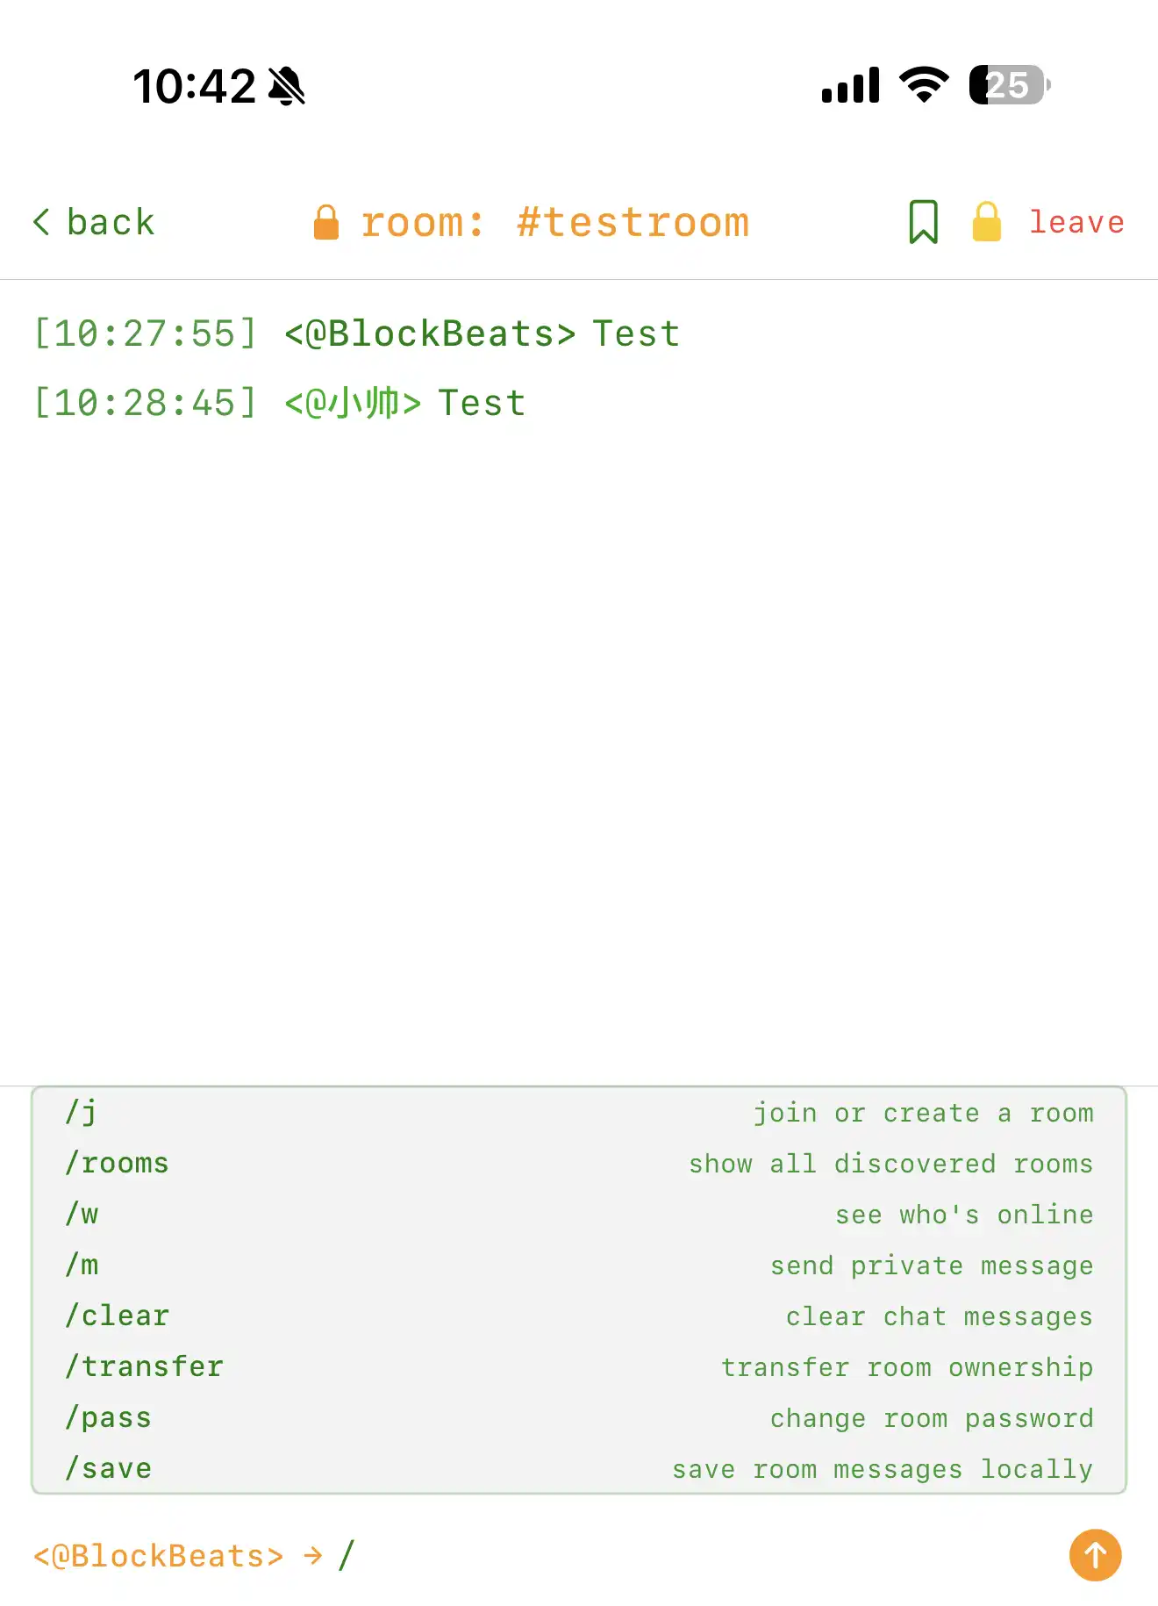
Task: Click the yellow padlock next to leave
Action: tap(986, 221)
